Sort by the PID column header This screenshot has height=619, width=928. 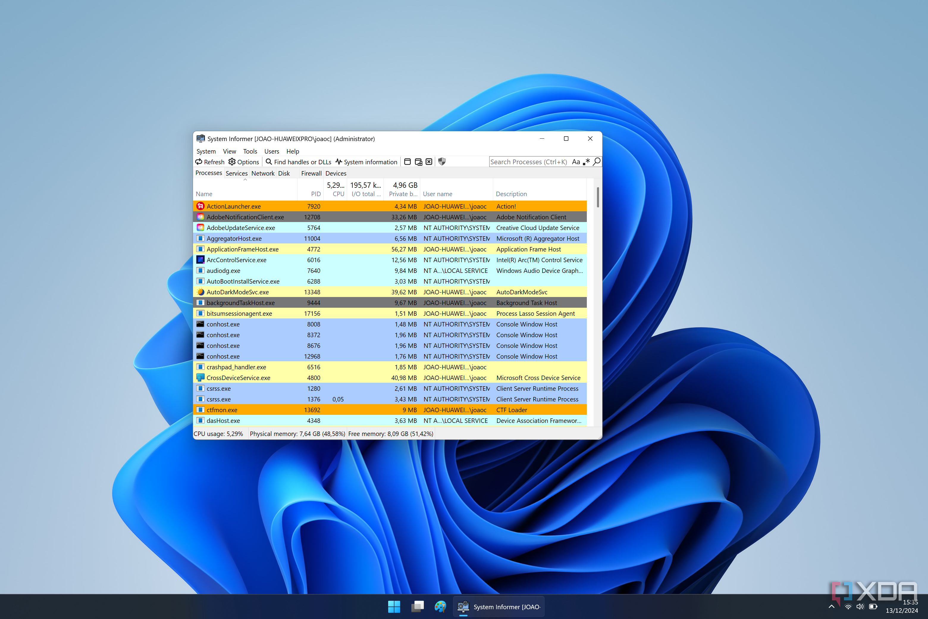[x=311, y=190]
